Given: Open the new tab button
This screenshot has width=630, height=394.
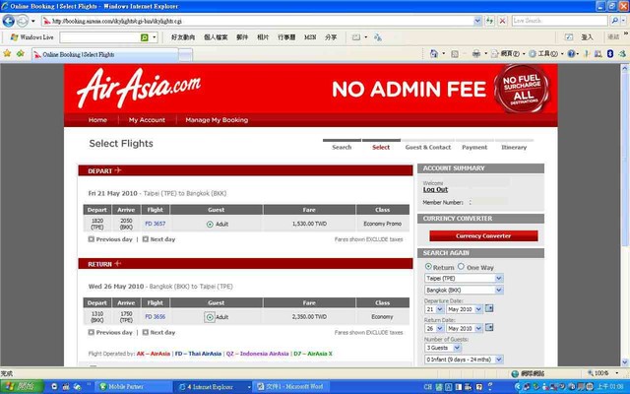Looking at the screenshot, I should click(x=185, y=55).
